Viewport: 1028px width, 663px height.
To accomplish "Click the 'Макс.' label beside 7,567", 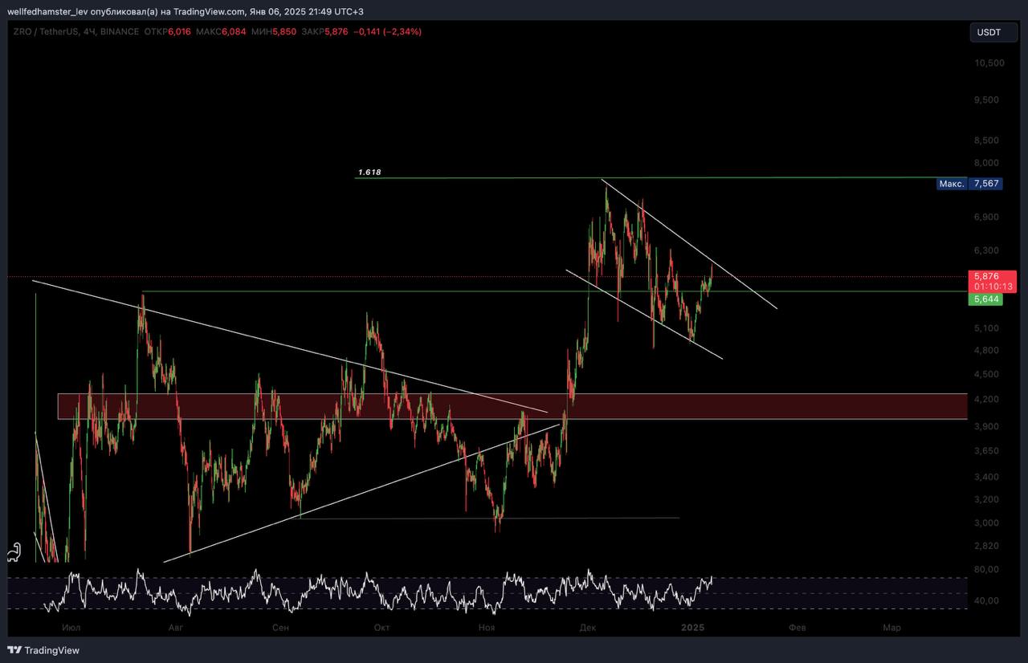I will (952, 184).
